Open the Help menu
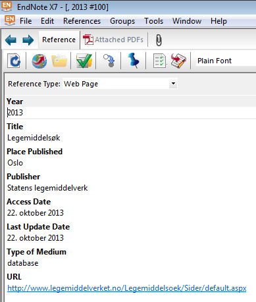The height and width of the screenshot is (302, 256). point(218,21)
